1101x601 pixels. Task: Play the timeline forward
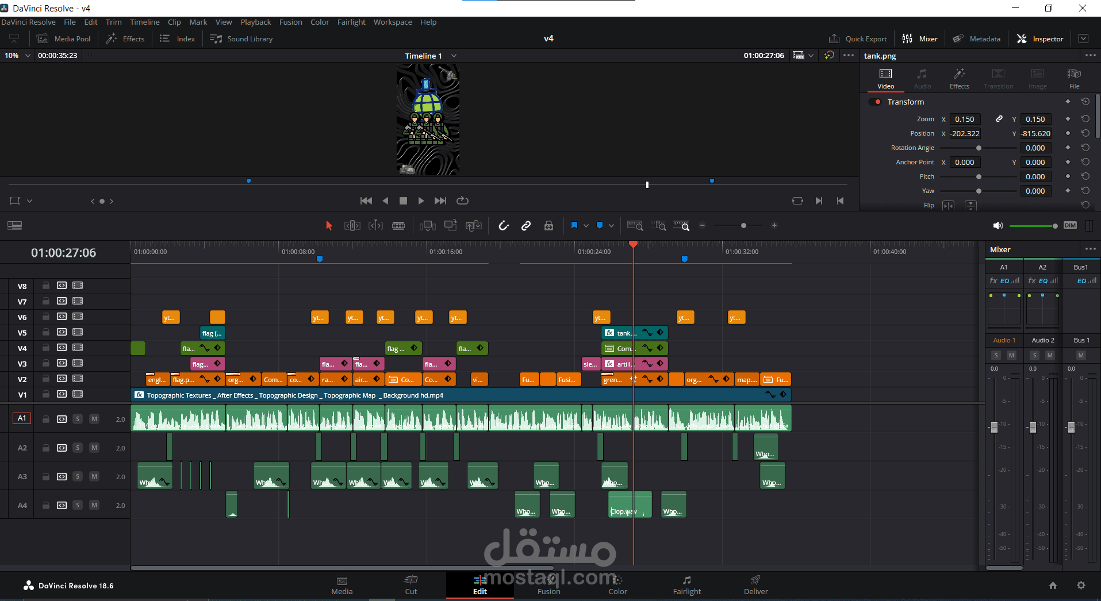point(421,201)
